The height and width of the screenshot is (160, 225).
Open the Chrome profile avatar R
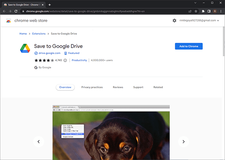coord(215,11)
